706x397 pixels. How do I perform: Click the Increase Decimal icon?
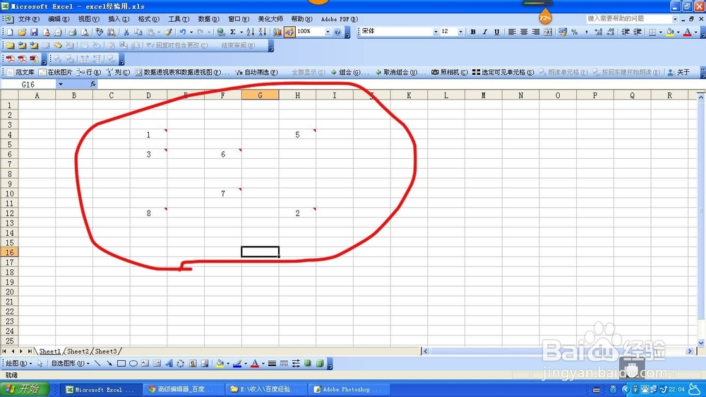[599, 32]
